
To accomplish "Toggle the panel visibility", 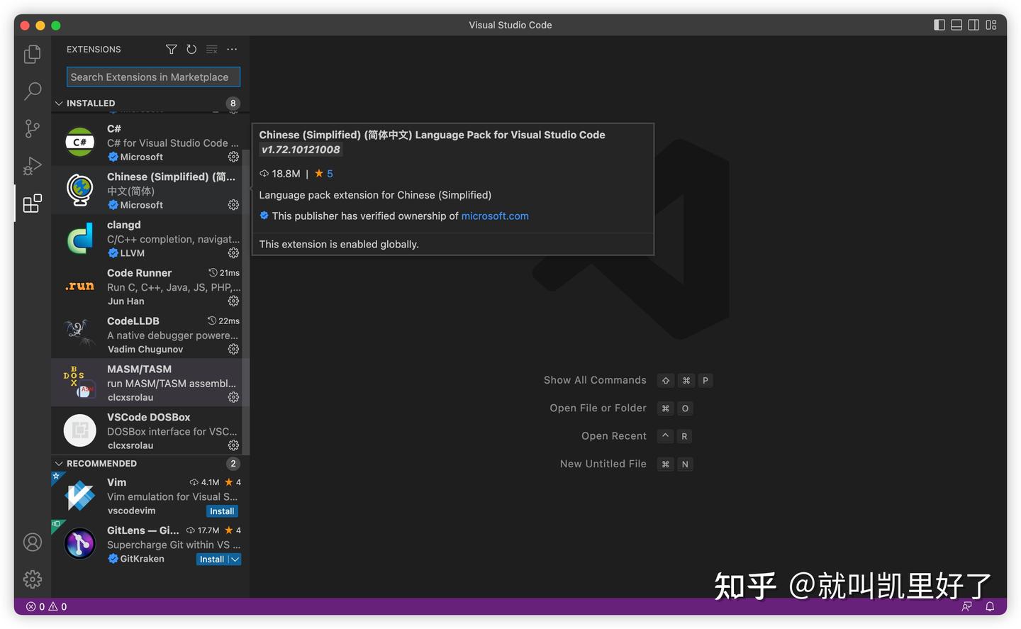I will 956,24.
